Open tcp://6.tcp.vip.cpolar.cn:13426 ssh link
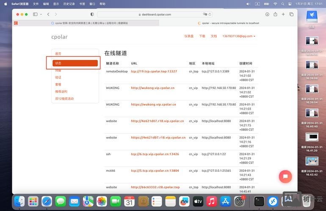 pyautogui.click(x=155, y=154)
